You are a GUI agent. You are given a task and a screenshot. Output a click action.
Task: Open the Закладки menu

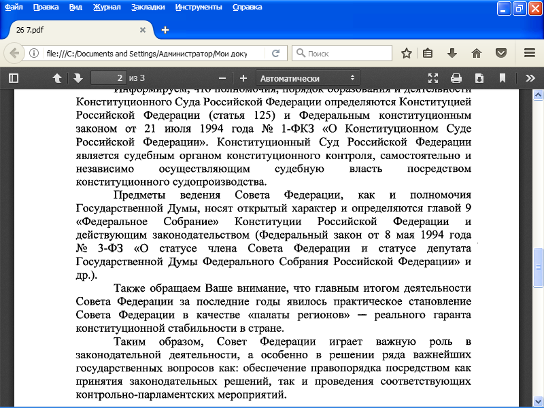[x=148, y=7]
